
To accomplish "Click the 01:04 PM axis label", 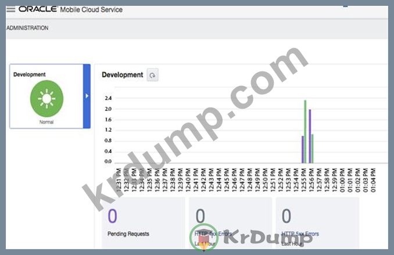I will [373, 180].
